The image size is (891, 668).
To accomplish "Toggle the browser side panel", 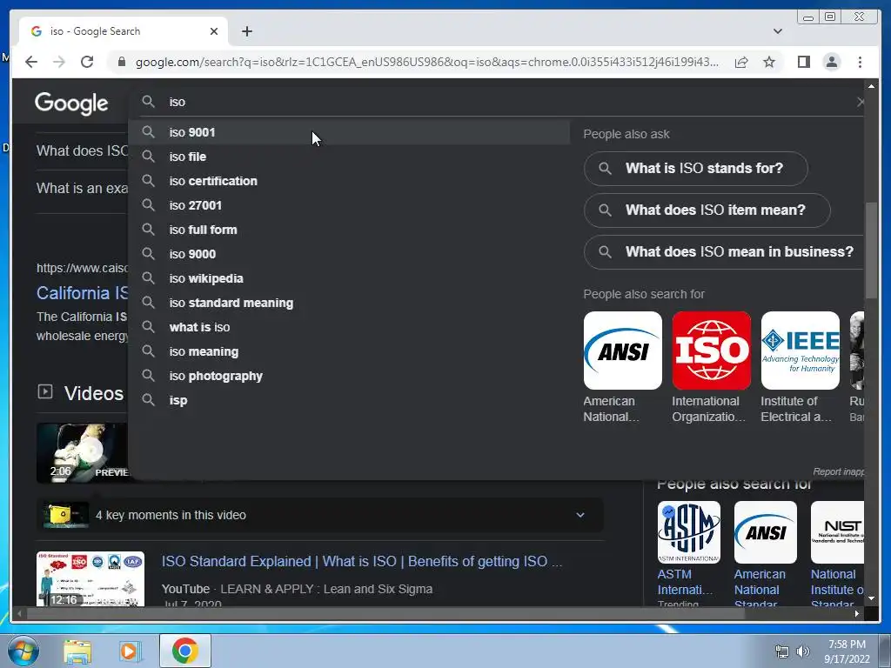I will click(803, 62).
